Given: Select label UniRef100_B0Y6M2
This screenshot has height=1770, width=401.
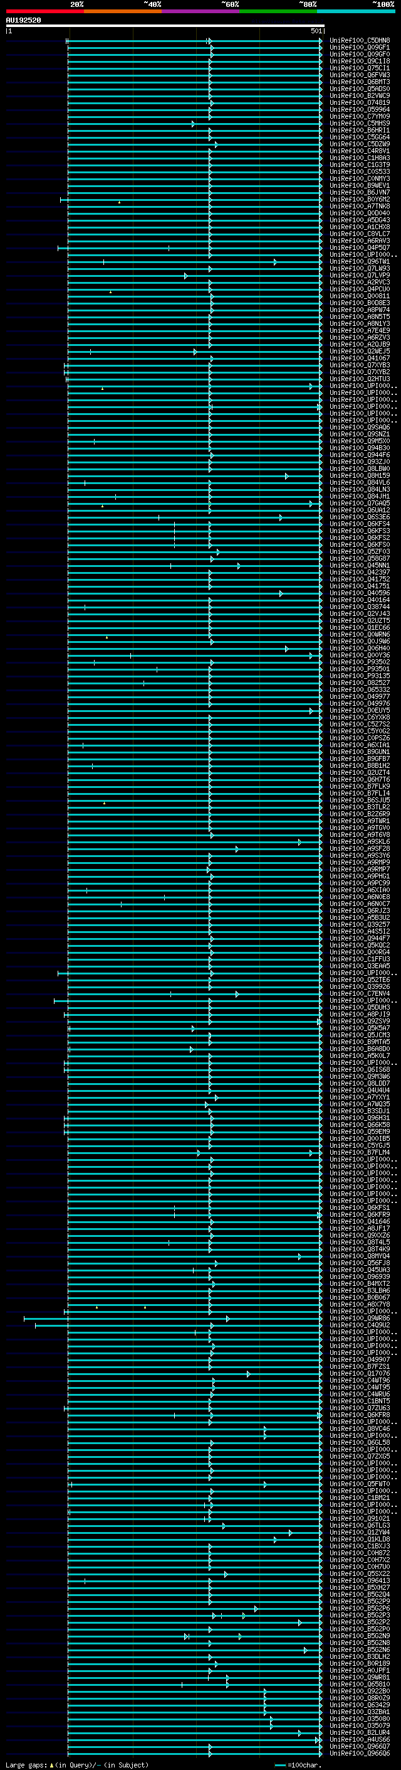Looking at the screenshot, I should pyautogui.click(x=360, y=199).
